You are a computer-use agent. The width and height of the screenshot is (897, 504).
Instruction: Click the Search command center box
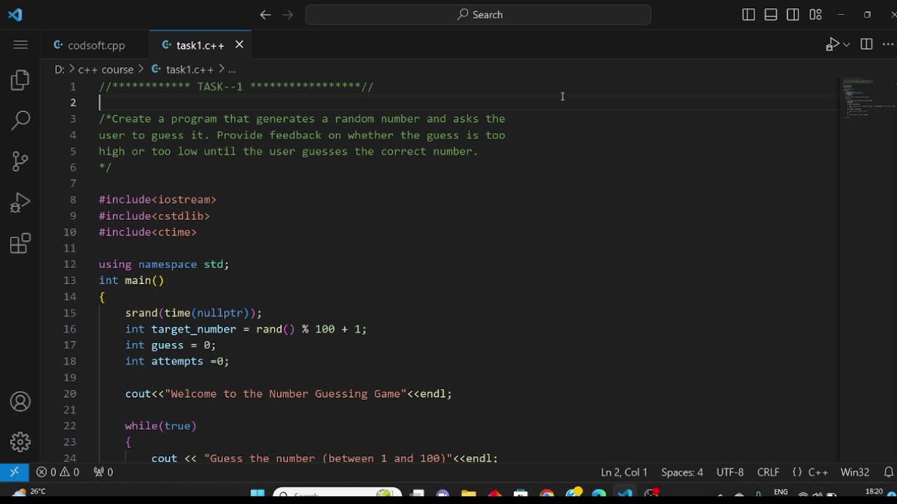tap(479, 15)
